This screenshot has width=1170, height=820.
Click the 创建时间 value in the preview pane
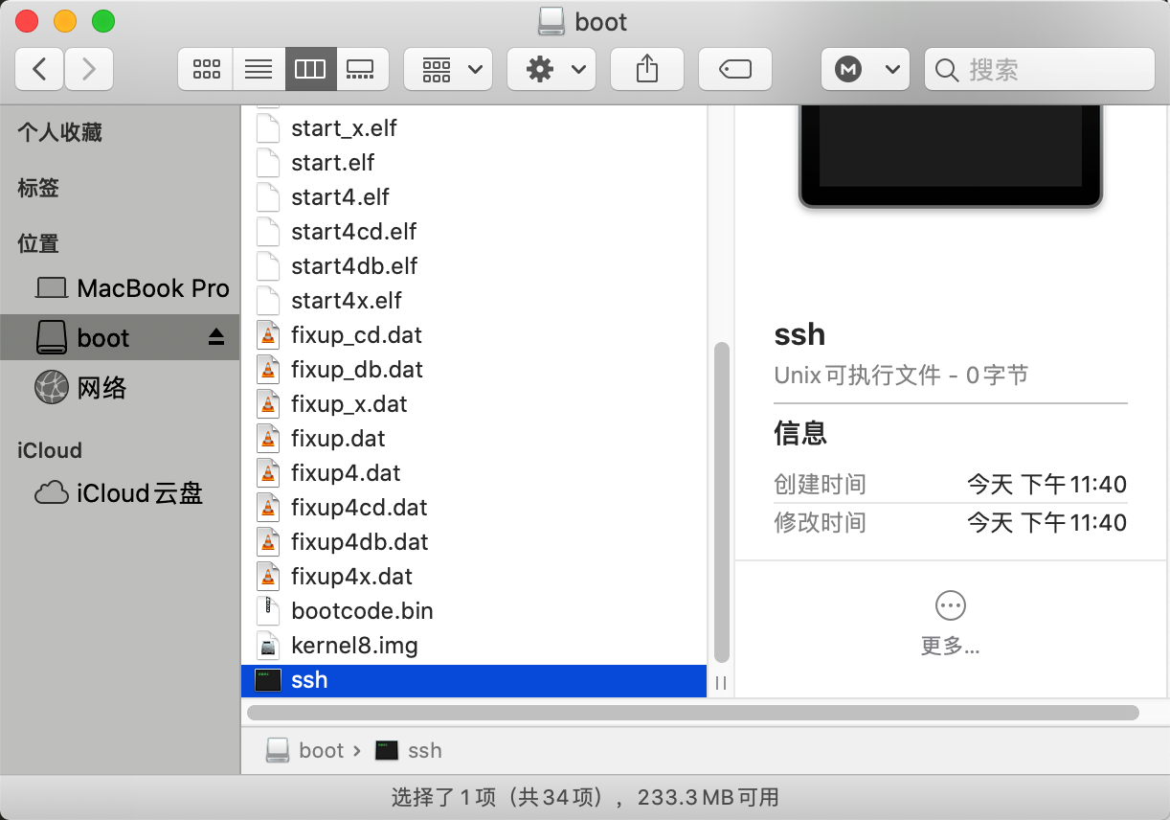tap(1046, 485)
